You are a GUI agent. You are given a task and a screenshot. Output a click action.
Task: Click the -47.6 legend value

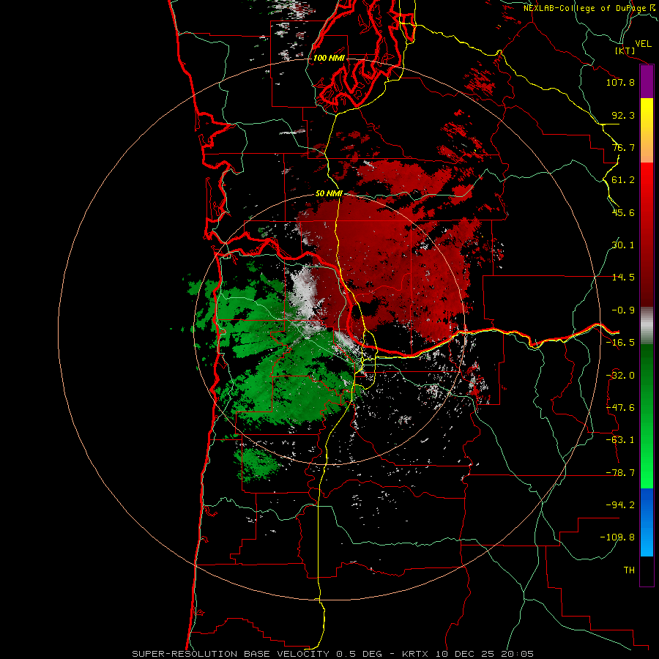pos(620,408)
